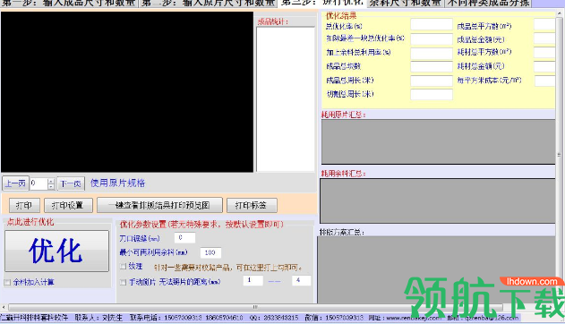This screenshot has width=565, height=324.
Task: Click the QQ number in status bar
Action: coord(274,318)
